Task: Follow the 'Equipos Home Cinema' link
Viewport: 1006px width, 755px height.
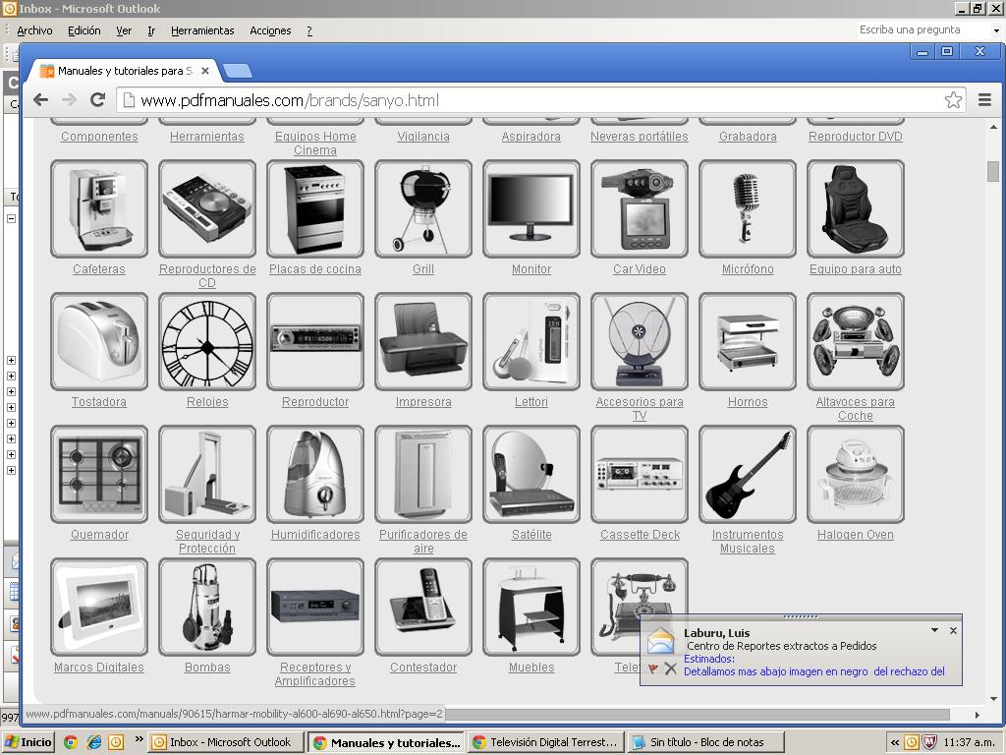Action: pos(315,144)
